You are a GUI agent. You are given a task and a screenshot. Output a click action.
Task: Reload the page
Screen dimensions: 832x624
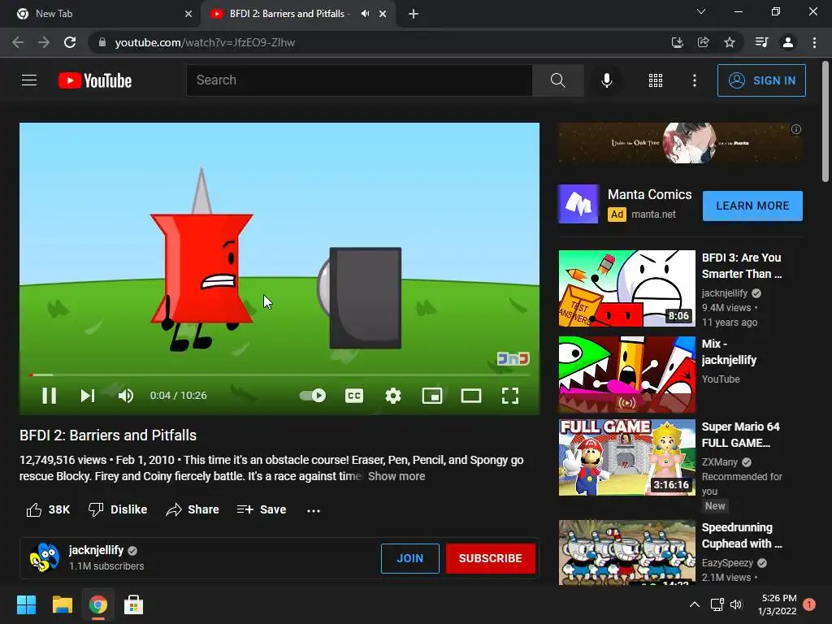point(70,42)
